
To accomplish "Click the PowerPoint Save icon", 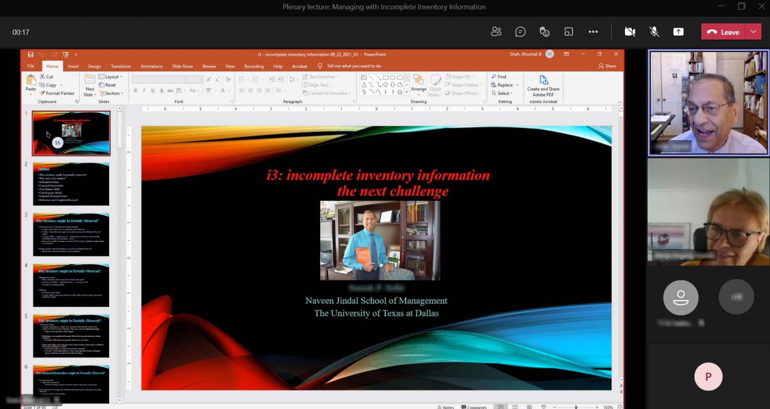I will [x=30, y=54].
